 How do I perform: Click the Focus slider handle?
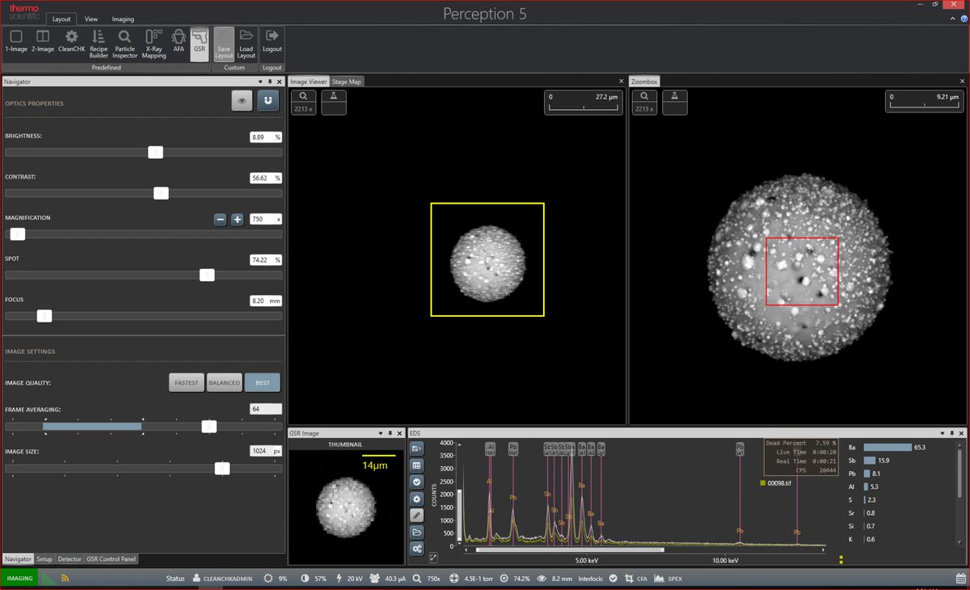[44, 316]
